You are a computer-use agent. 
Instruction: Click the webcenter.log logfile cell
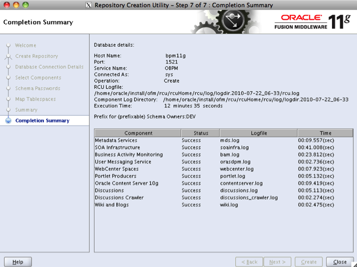[237, 169]
